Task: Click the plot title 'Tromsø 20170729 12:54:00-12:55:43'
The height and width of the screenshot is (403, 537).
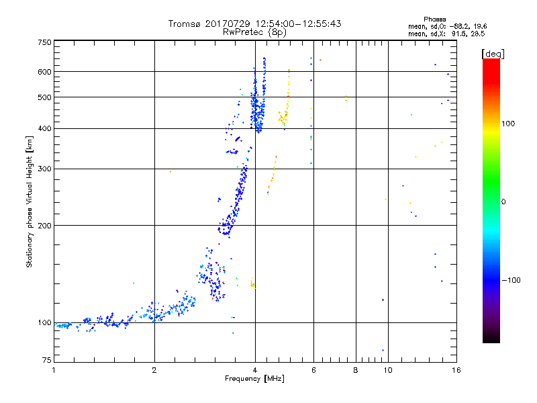Action: coord(254,24)
